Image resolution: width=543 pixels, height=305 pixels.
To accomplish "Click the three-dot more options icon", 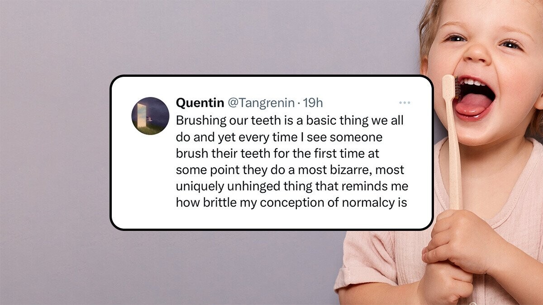I will tap(405, 103).
